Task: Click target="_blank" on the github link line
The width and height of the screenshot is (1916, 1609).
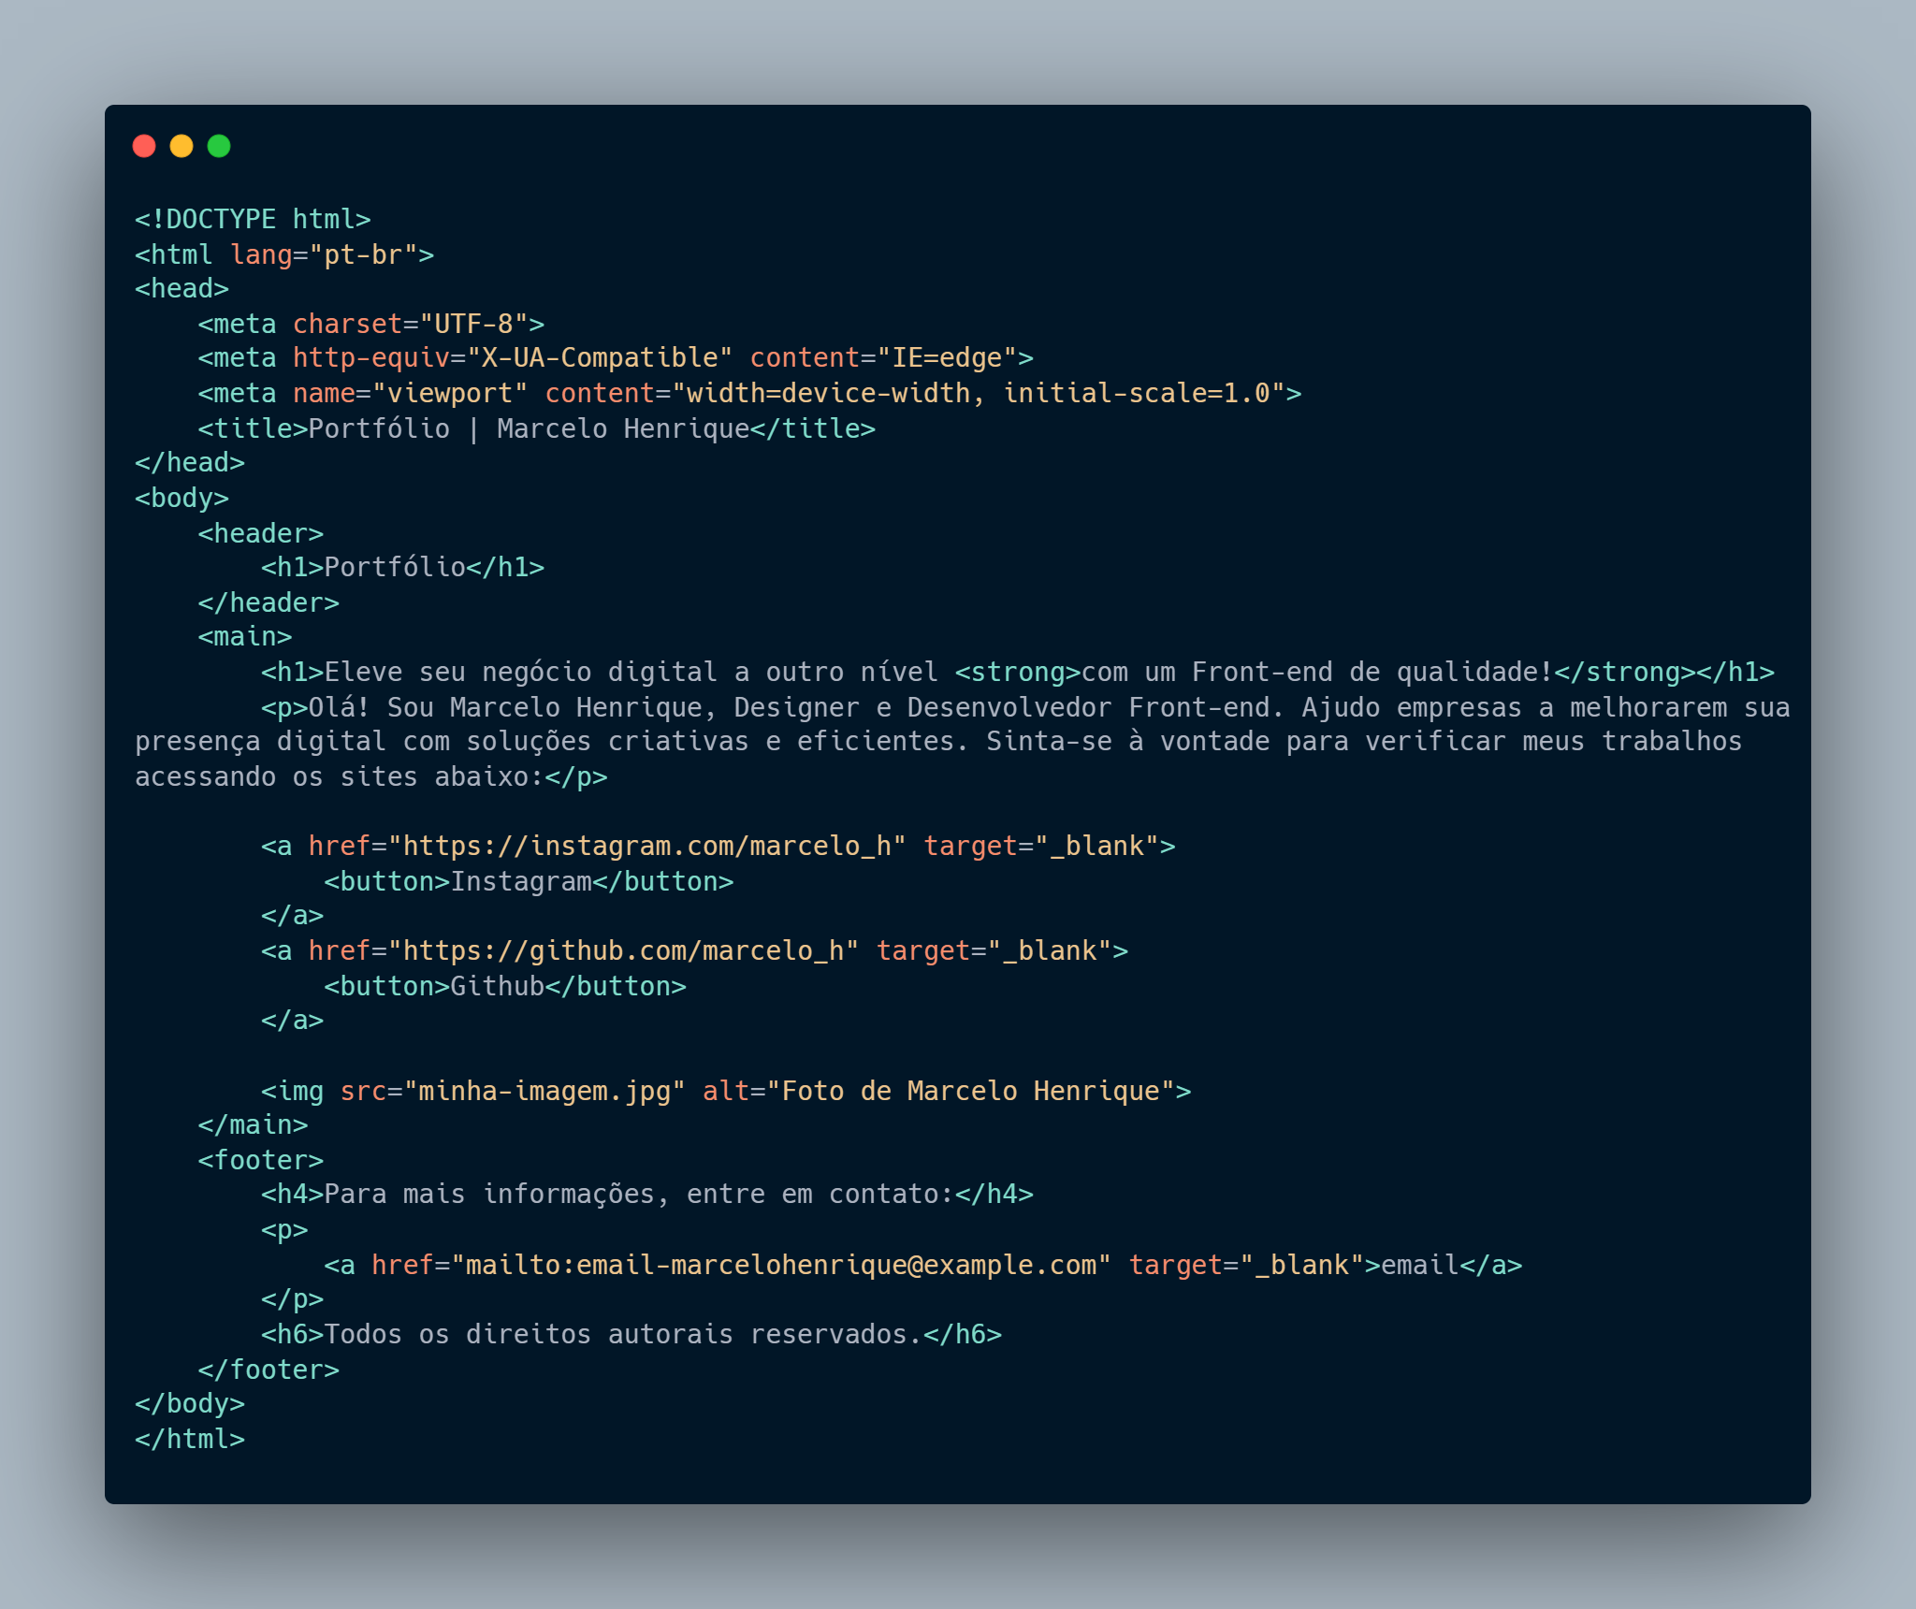Action: pyautogui.click(x=994, y=951)
